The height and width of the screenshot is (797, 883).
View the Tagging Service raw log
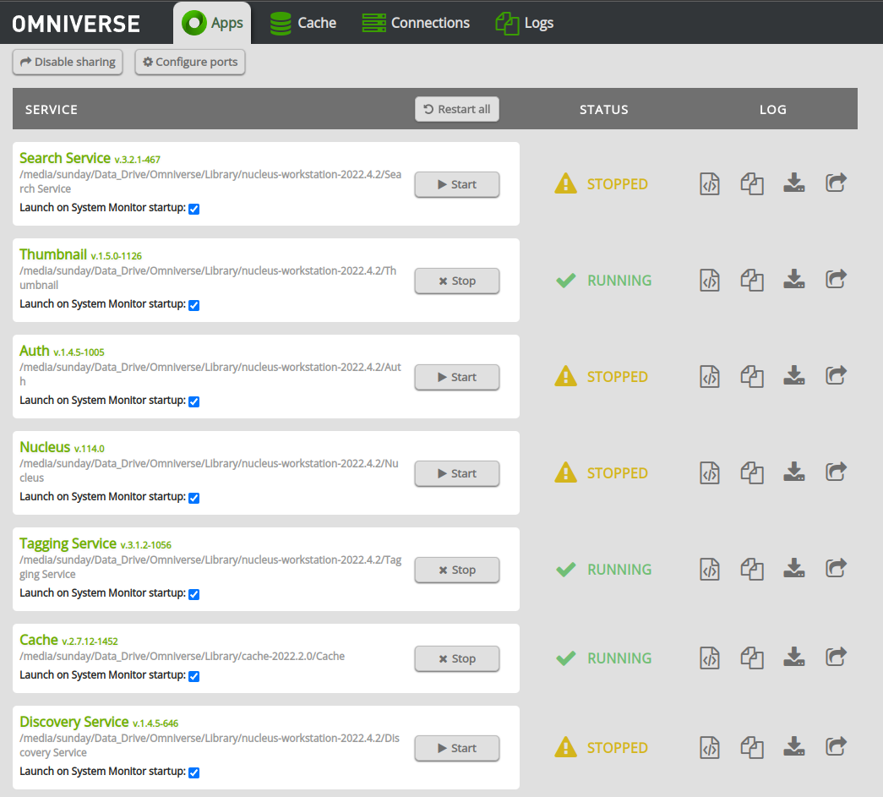[709, 568]
